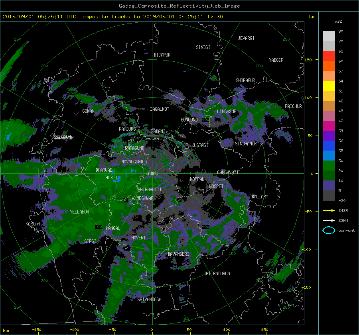Click the BALLARY city label

260,197
